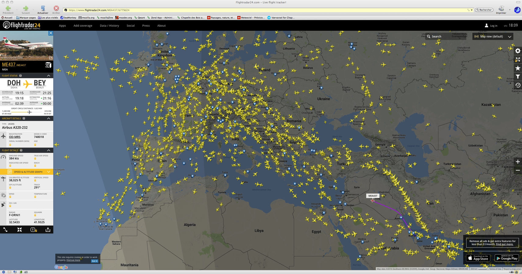Zoom out of the map

(518, 170)
